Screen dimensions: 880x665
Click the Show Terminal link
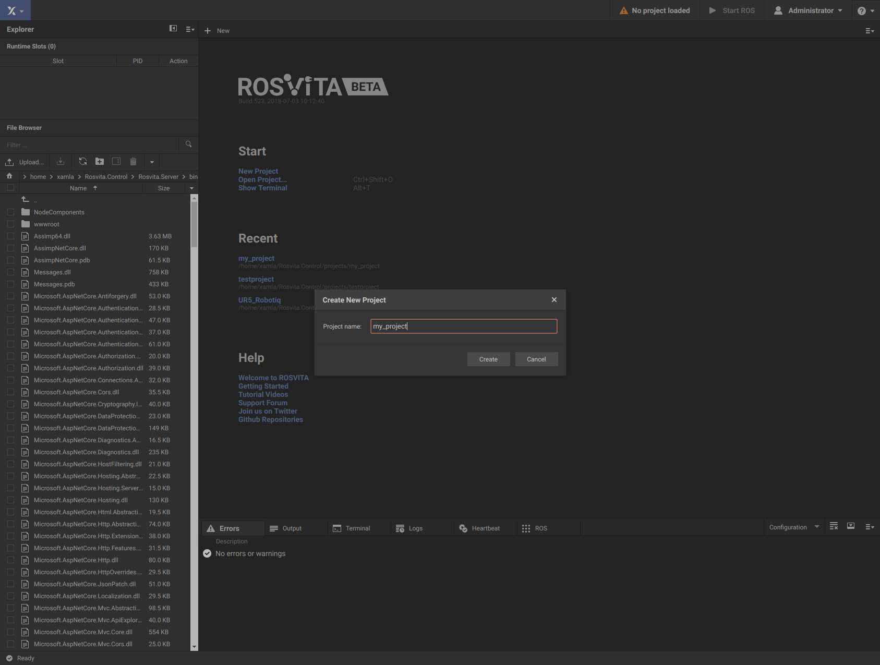262,188
